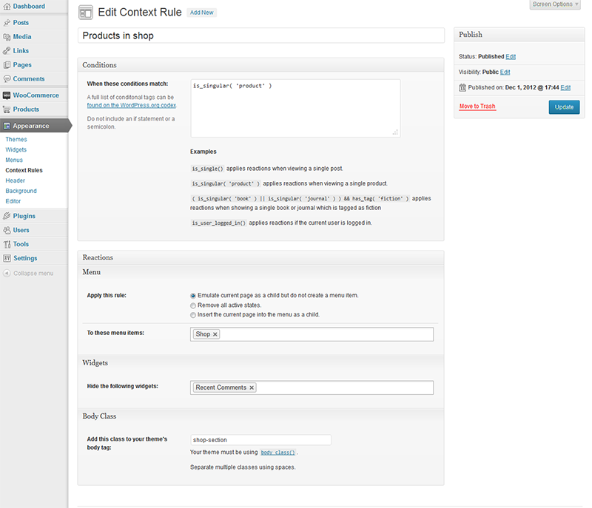Click the Move to Trash link
This screenshot has width=592, height=508.
tap(477, 106)
